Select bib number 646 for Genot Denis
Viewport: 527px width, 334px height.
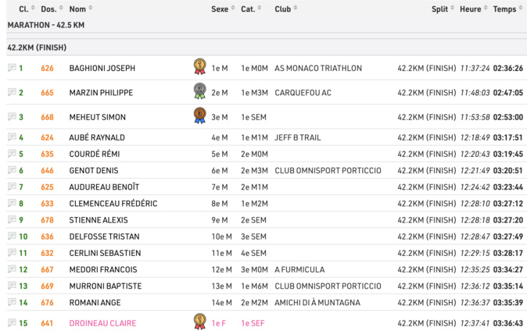[x=48, y=170]
